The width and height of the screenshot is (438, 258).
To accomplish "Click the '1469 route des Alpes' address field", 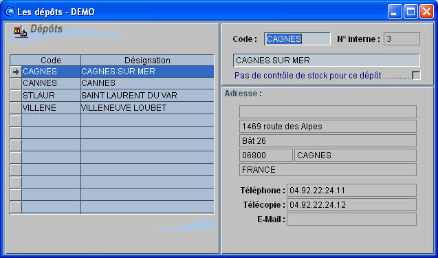I will [x=328, y=127].
